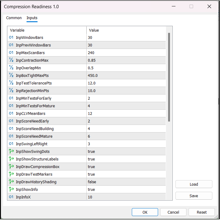Select the Inputs tab
This screenshot has height=220, width=220.
[x=32, y=18]
